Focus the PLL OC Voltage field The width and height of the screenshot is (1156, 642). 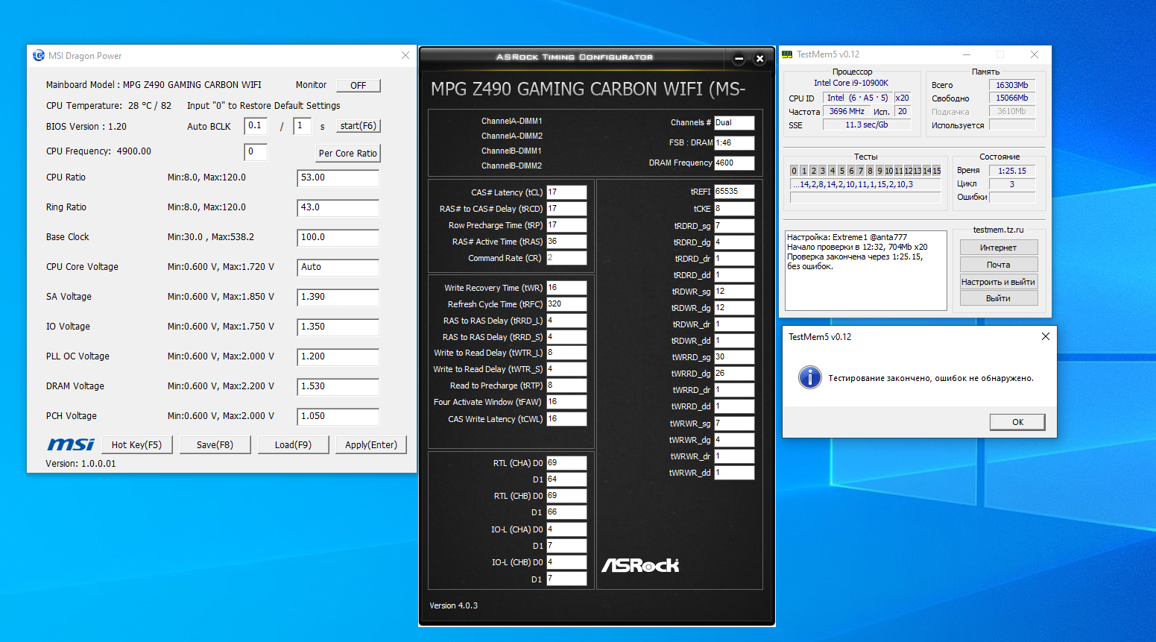tap(338, 356)
